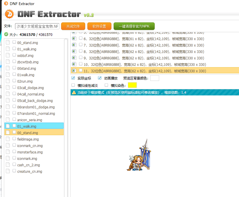Click the image icon of frame 9
239x197 pixels.
click(x=74, y=58)
